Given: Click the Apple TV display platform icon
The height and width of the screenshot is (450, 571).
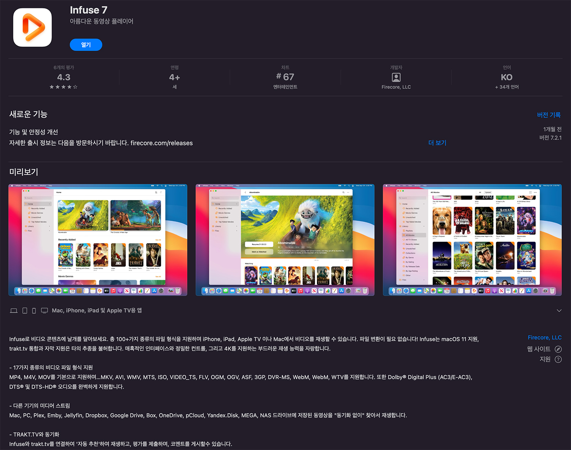Looking at the screenshot, I should 45,311.
